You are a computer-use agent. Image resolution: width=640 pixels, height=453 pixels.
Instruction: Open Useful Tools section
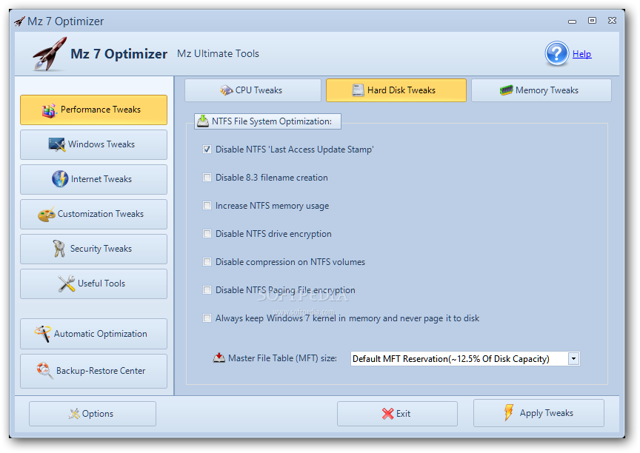tap(93, 283)
